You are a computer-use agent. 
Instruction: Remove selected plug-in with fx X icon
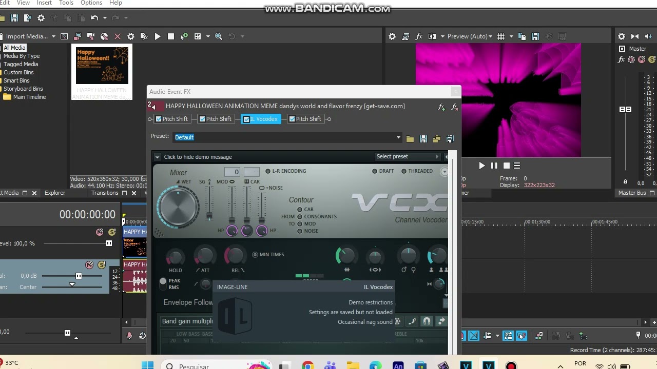click(x=455, y=107)
